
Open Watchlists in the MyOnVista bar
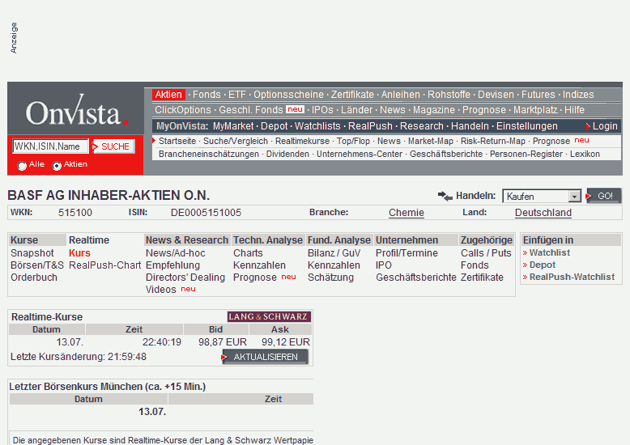click(x=317, y=126)
